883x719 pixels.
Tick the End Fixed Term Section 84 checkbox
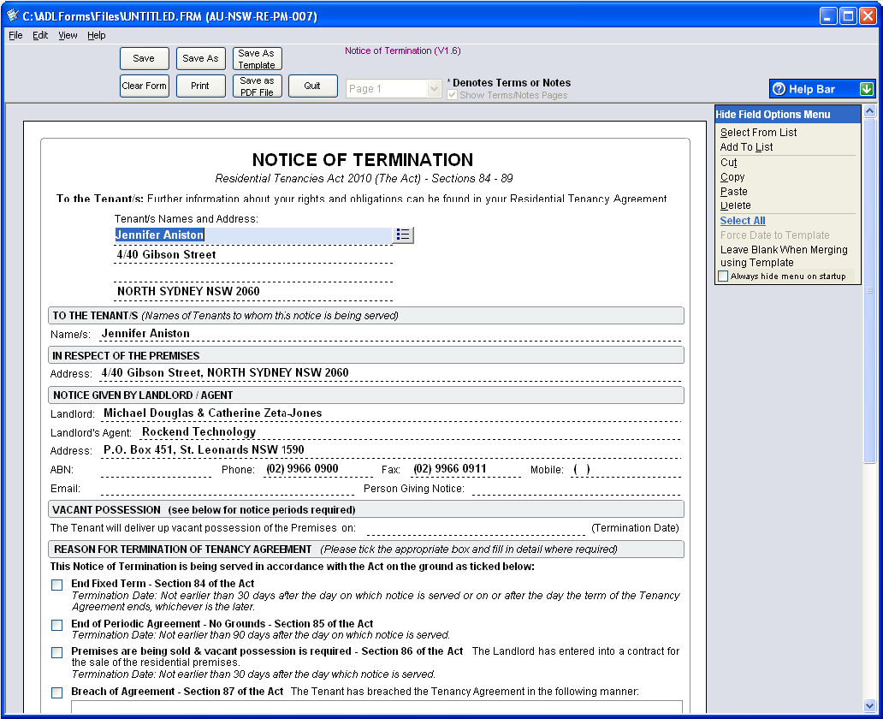[x=57, y=585]
